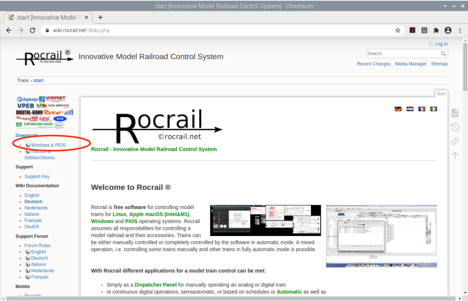Screen dimensions: 468x301
Task: Open Old revisions history icon
Action: coord(454,127)
